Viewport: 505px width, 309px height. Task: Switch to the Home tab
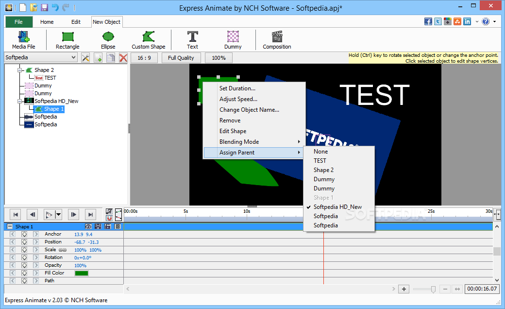(x=47, y=22)
